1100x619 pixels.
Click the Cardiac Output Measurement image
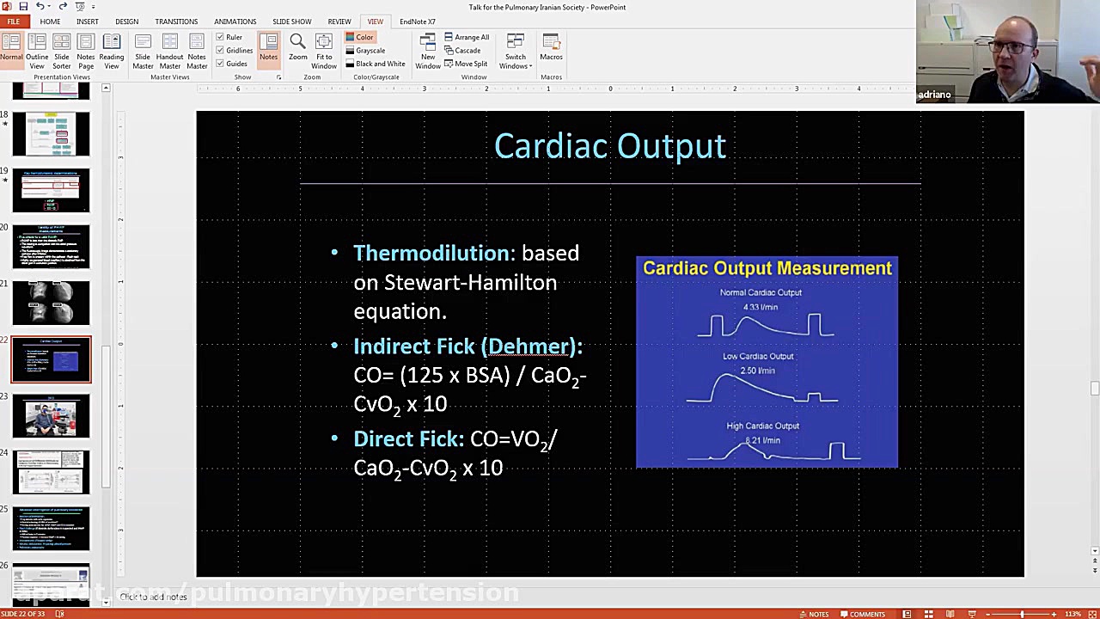[767, 362]
